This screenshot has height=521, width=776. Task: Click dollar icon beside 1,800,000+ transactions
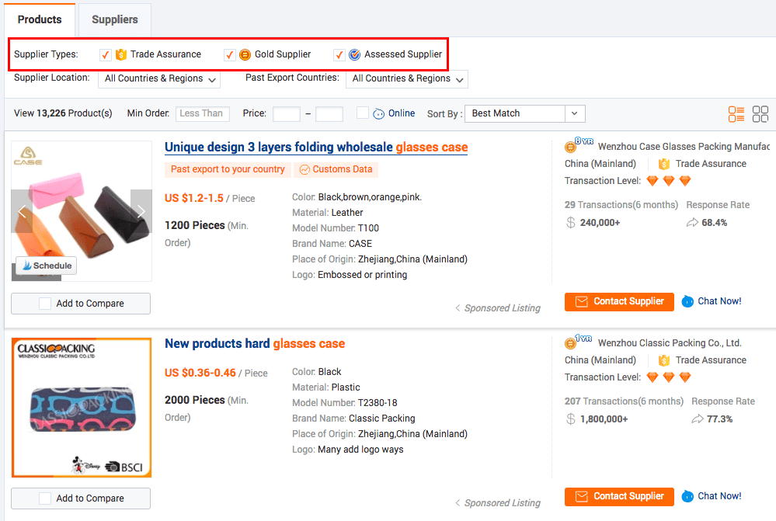click(x=571, y=419)
